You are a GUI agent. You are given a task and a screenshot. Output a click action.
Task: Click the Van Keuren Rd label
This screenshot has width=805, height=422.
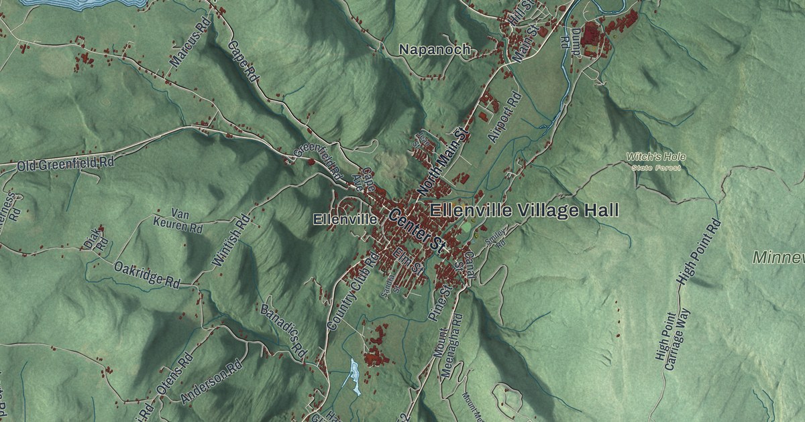178,220
